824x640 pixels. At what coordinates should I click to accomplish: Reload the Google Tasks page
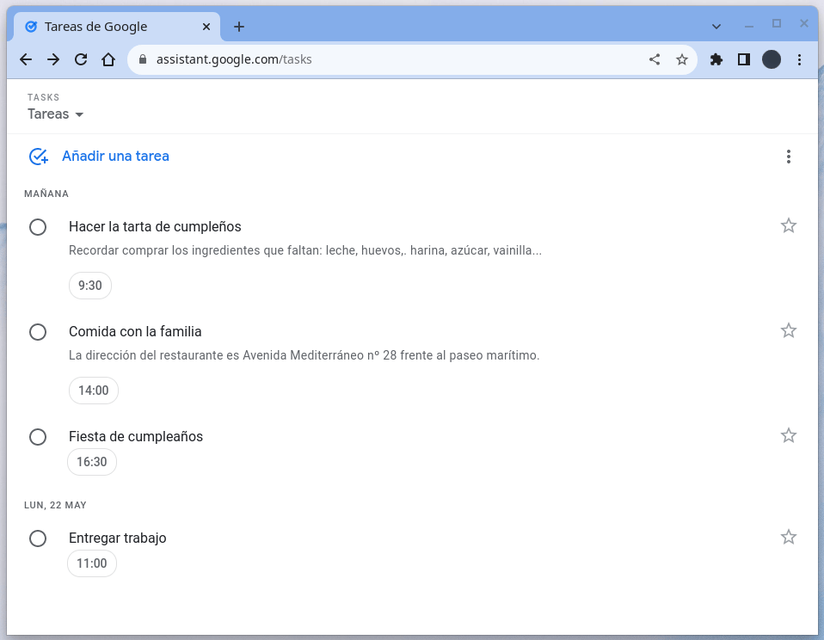click(81, 59)
